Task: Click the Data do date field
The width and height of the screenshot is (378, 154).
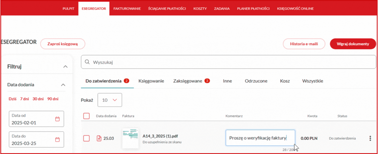Action: [37, 139]
